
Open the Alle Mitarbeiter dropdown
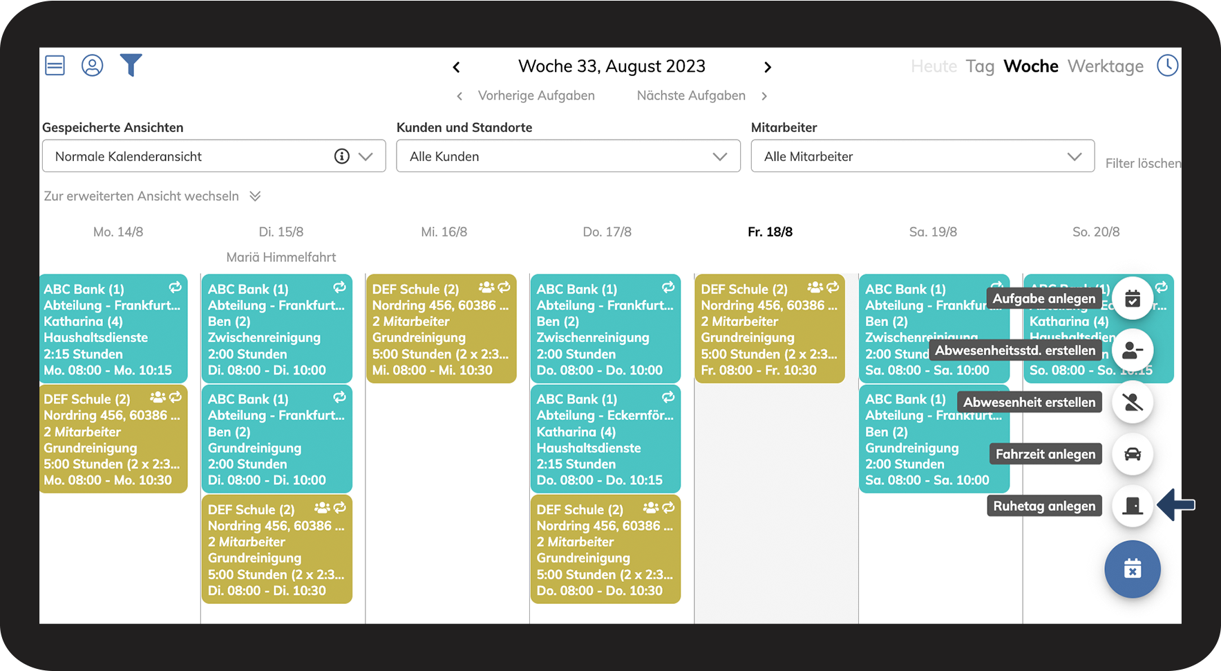(922, 156)
